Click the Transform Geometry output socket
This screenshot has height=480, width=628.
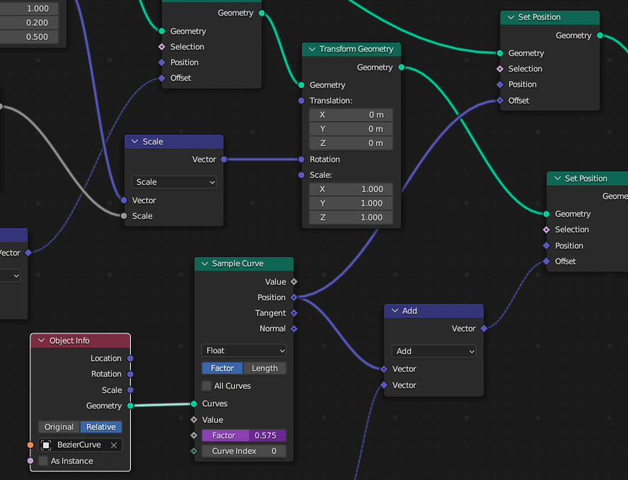point(402,67)
